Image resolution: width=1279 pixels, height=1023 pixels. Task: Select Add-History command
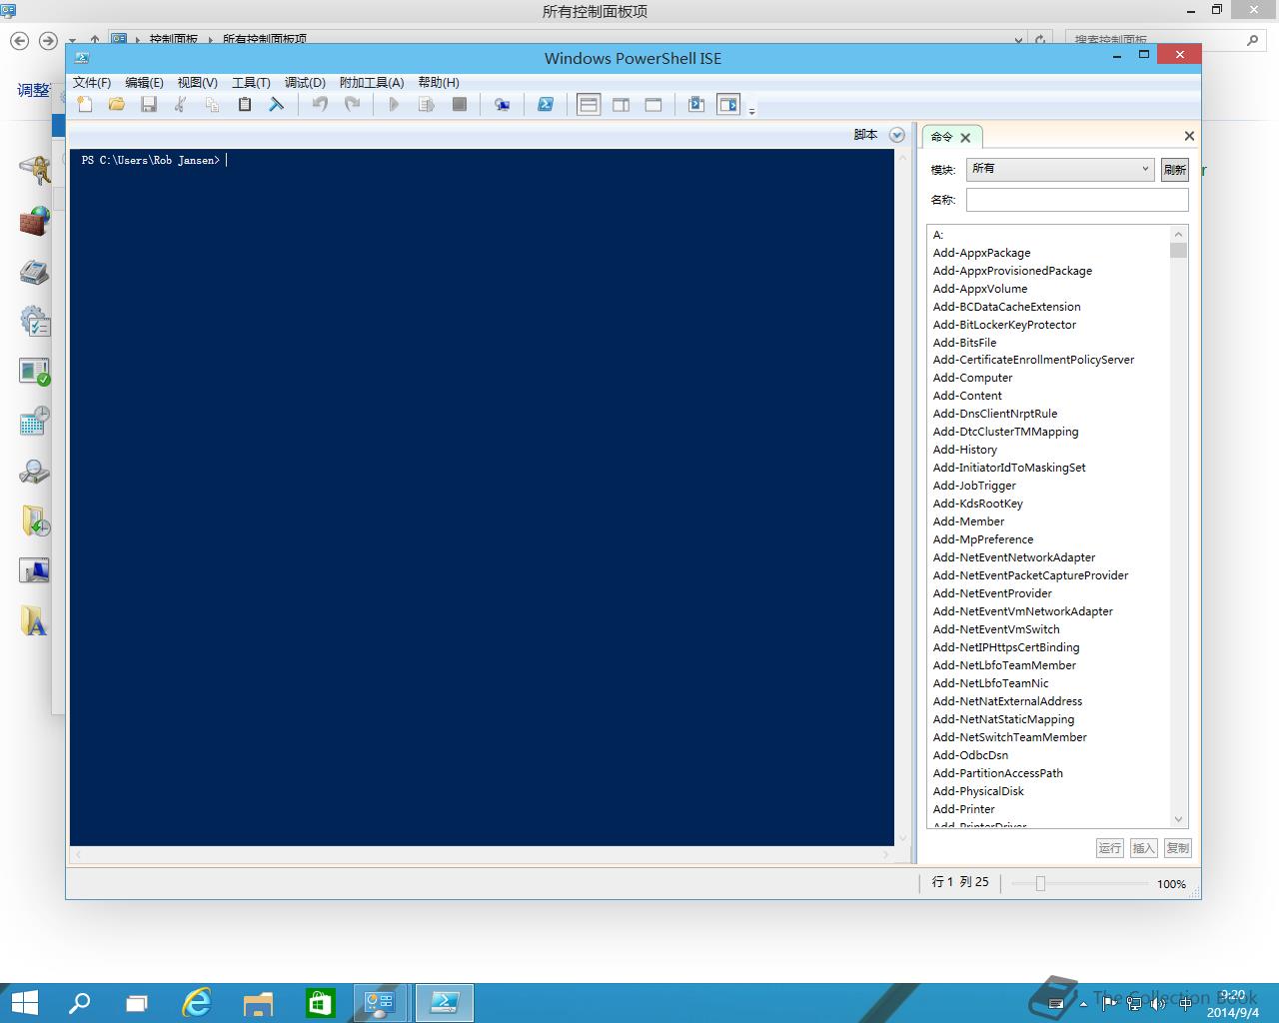tap(964, 450)
